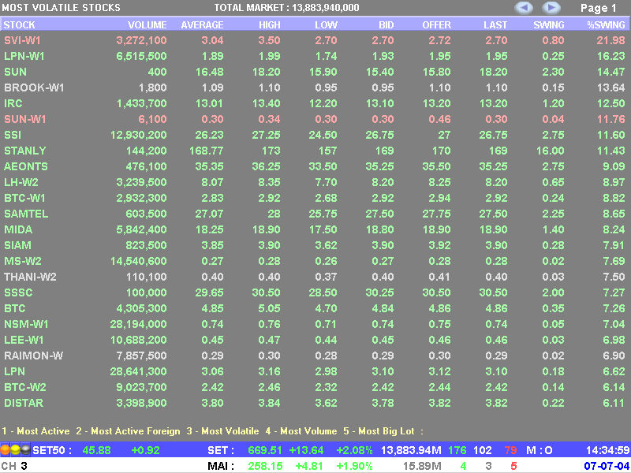631x473 pixels.
Task: Select the IRC stock symbol
Action: coord(13,103)
